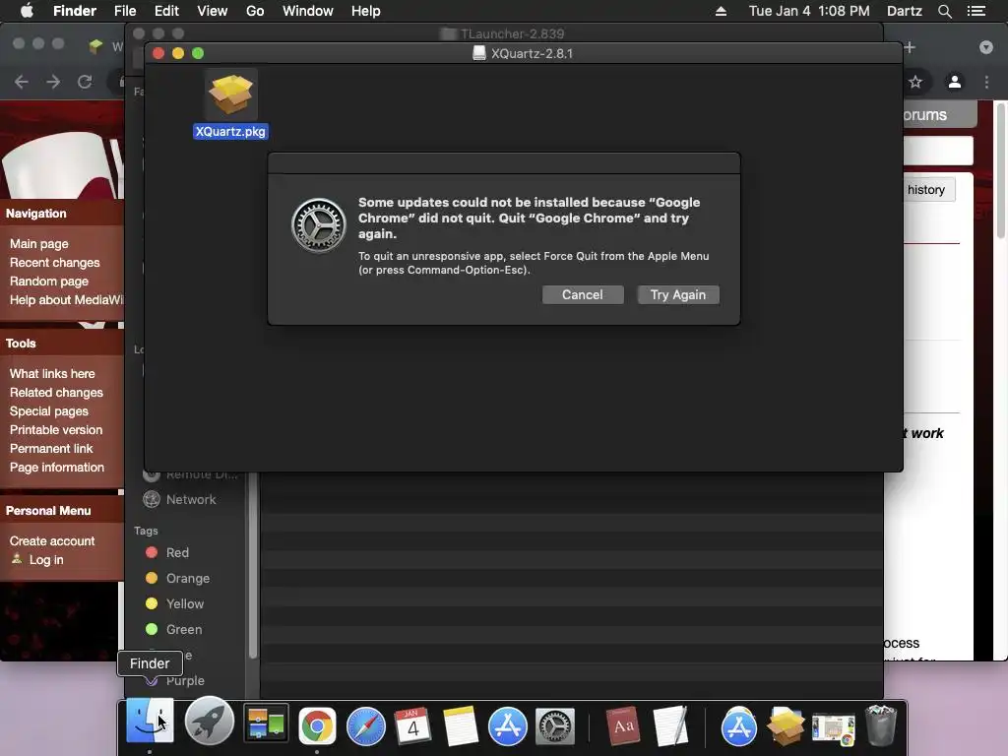The image size is (1008, 756).
Task: Open Notification Center list icon
Action: pyautogui.click(x=976, y=11)
